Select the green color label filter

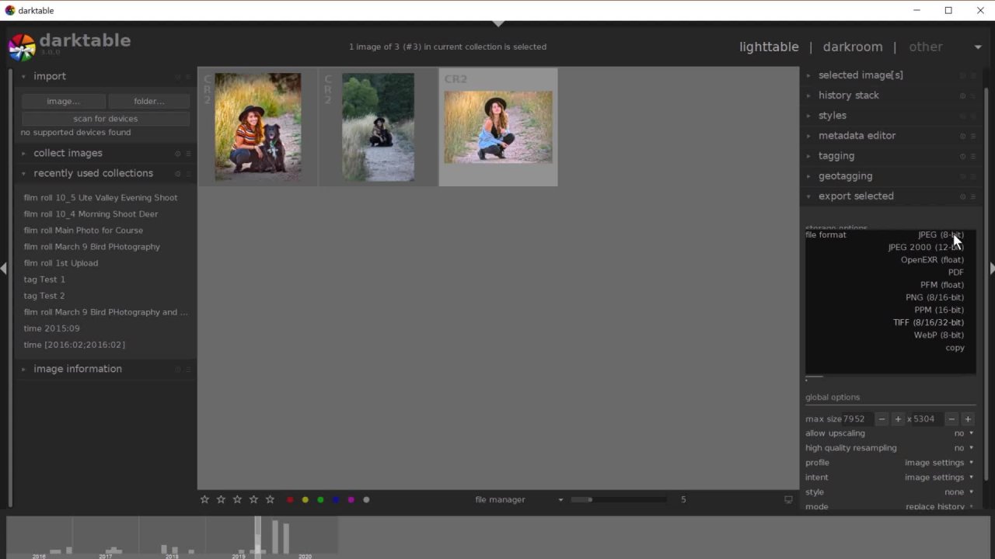pyautogui.click(x=320, y=499)
